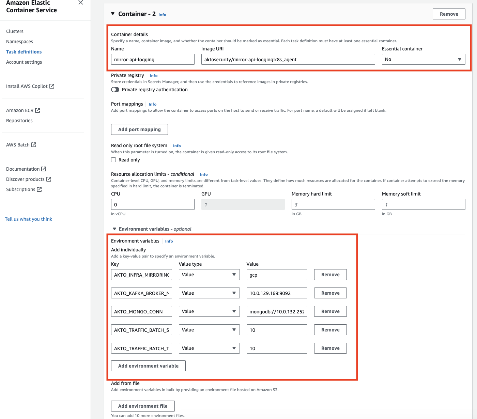Image resolution: width=477 pixels, height=419 pixels.
Task: Click external link icon next to Amazon ECR
Action: [x=37, y=110]
